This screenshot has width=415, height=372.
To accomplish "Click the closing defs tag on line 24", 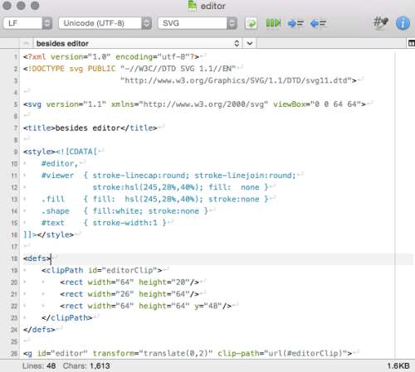I will [39, 330].
